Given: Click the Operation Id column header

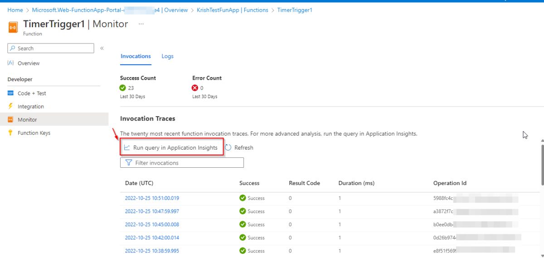Looking at the screenshot, I should click(450, 183).
